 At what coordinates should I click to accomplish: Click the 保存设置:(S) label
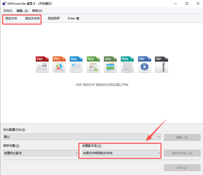point(11,146)
